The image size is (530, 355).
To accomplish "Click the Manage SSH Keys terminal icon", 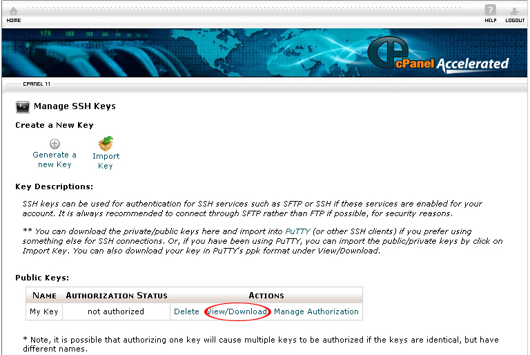I will (x=23, y=107).
